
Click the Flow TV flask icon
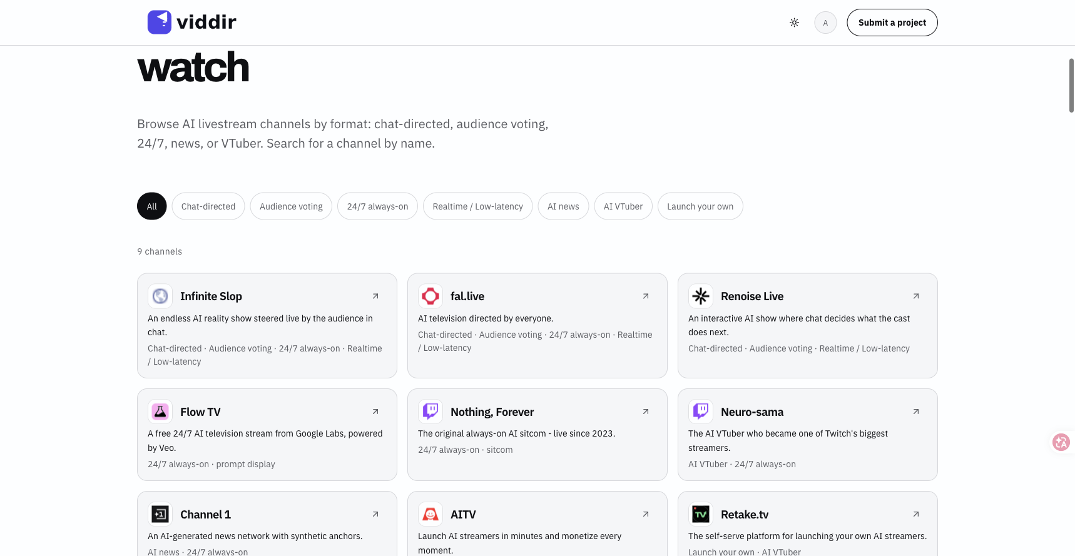[x=160, y=412]
